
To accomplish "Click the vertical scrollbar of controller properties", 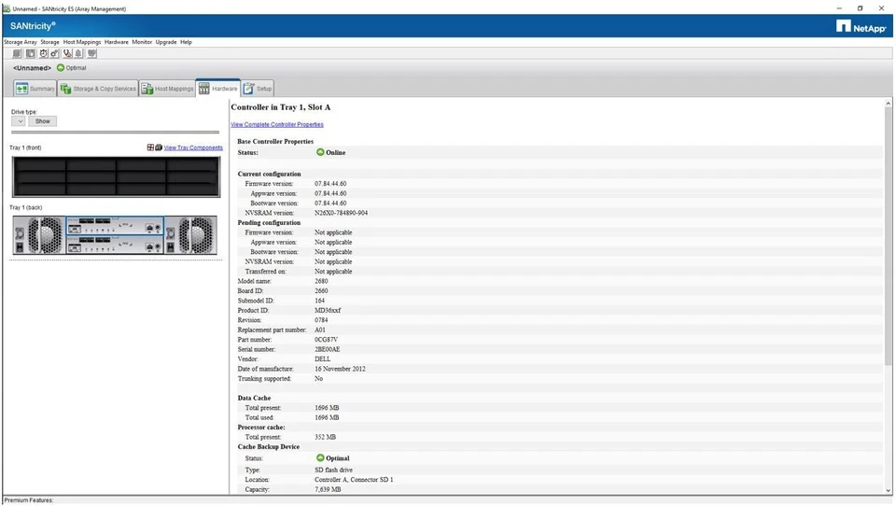I will (888, 237).
